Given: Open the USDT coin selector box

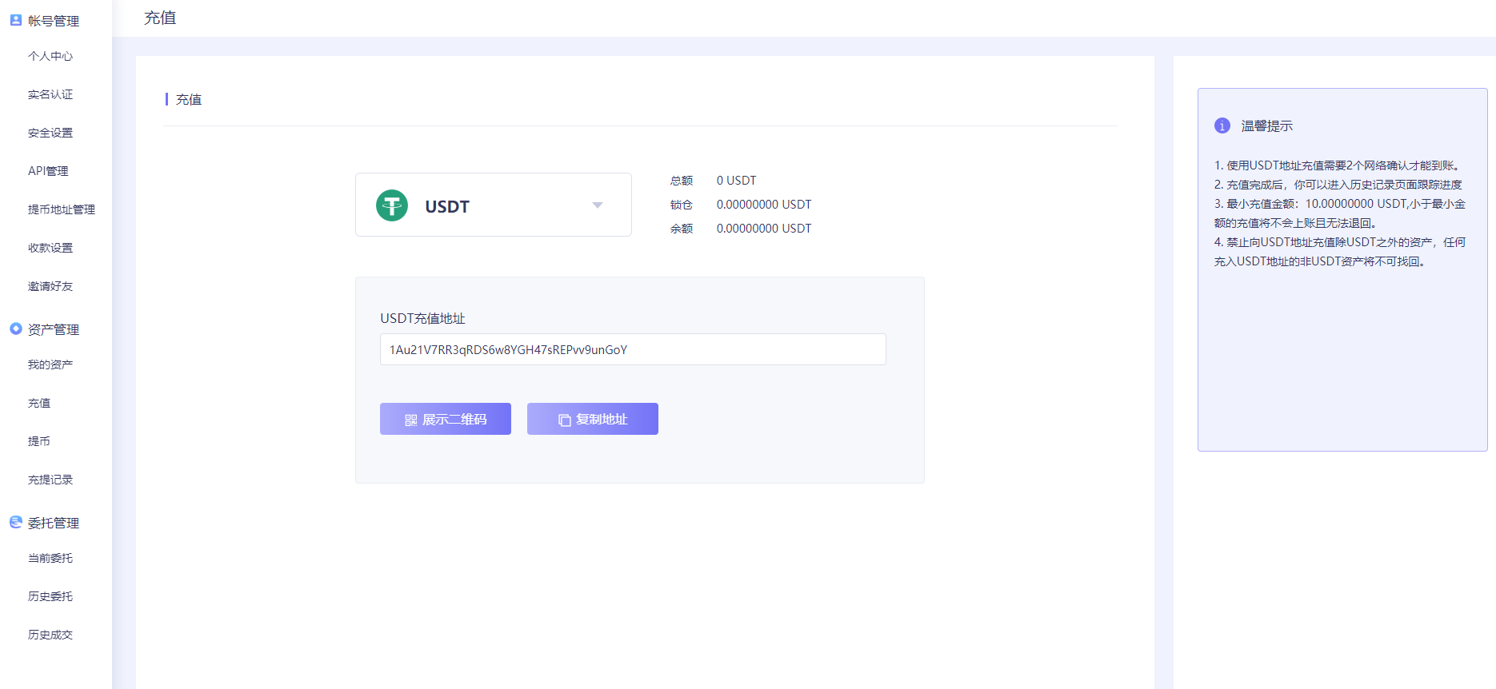Looking at the screenshot, I should (493, 205).
